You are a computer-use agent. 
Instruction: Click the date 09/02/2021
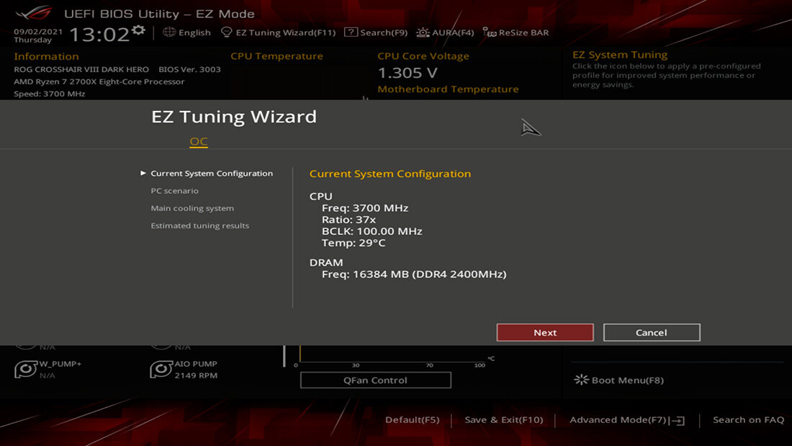tap(38, 32)
